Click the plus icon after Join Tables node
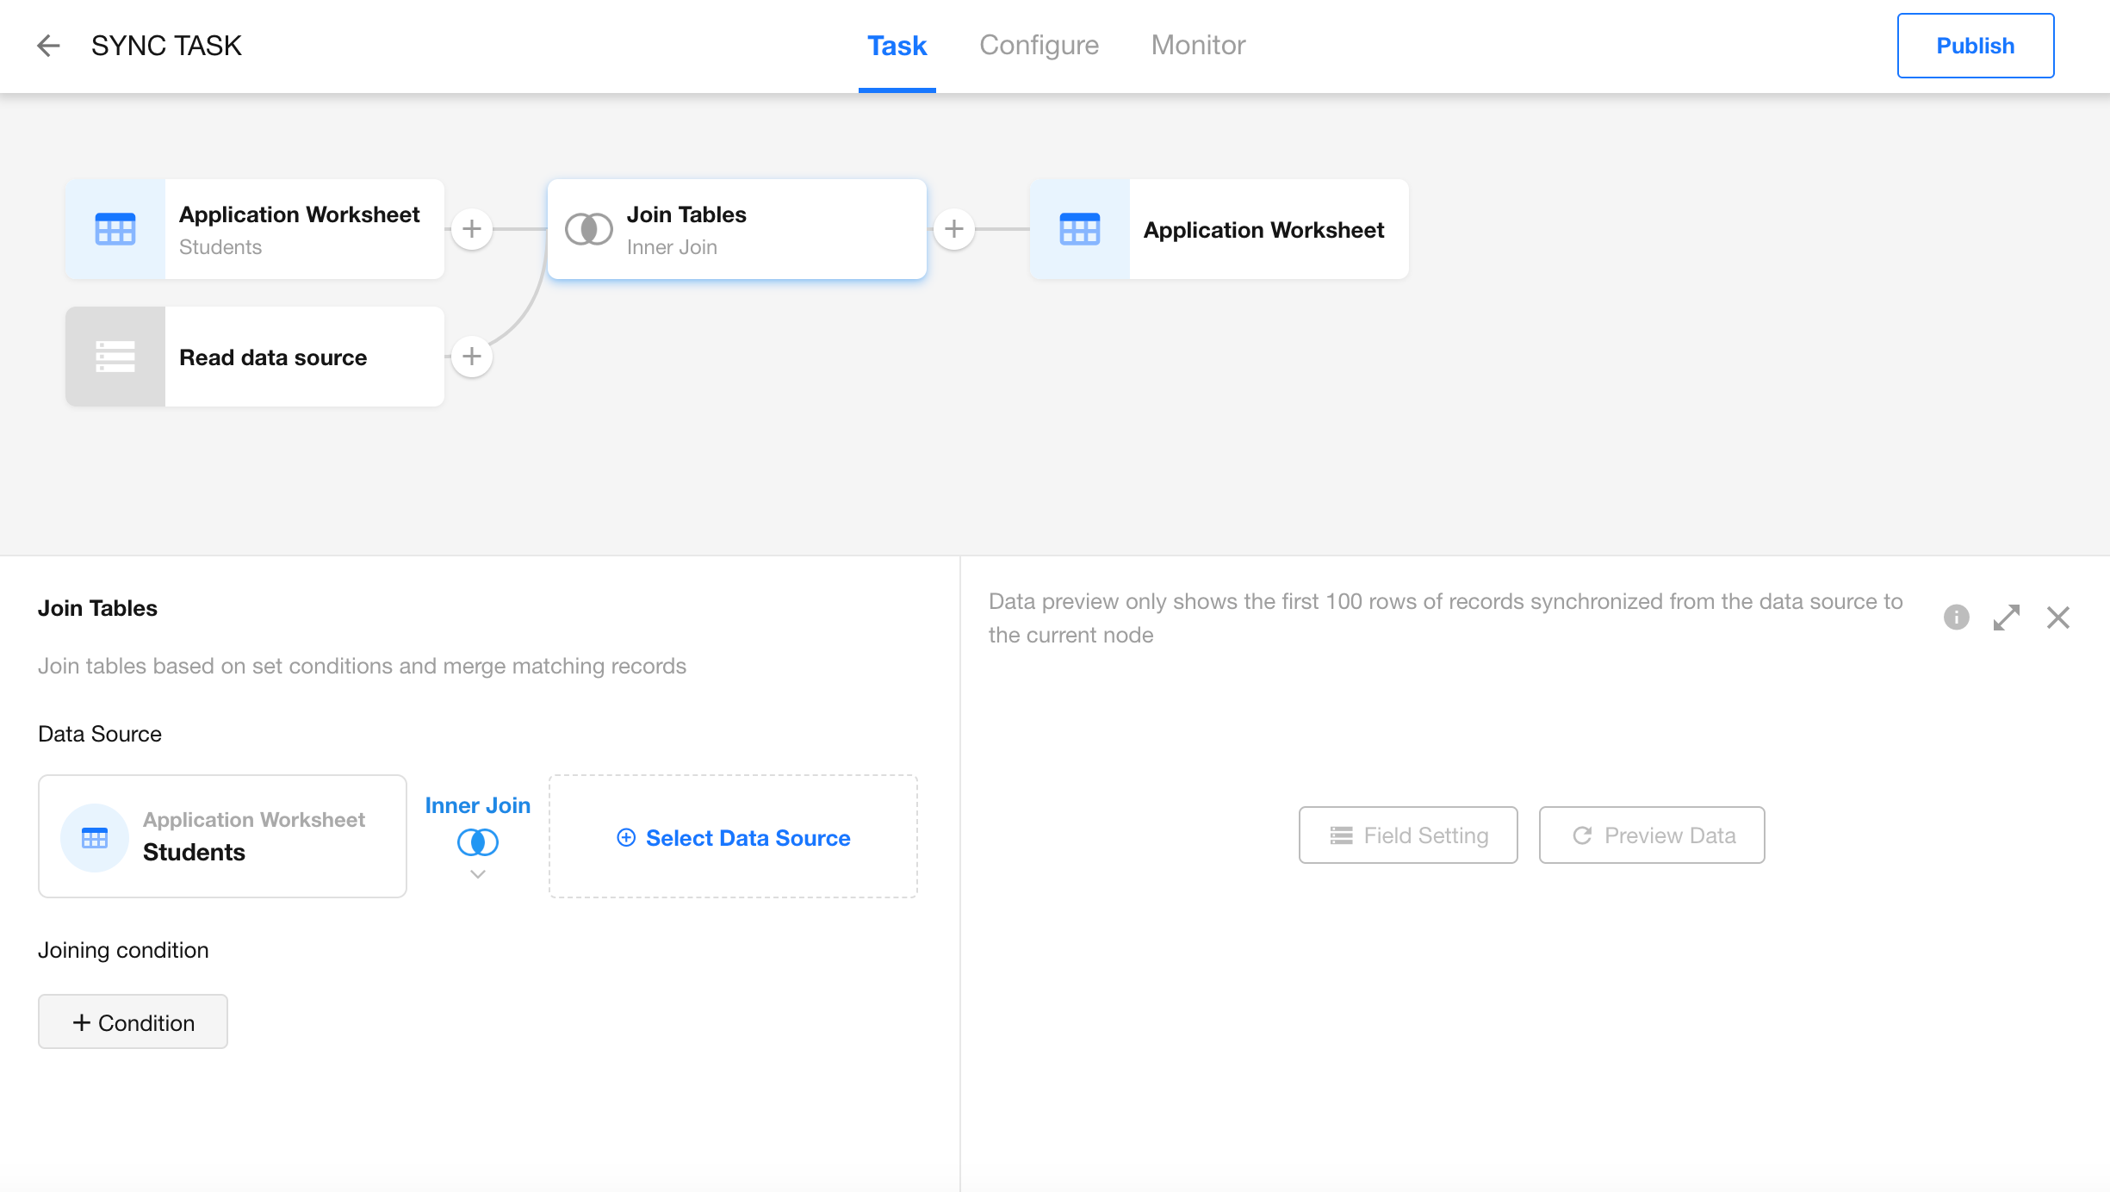This screenshot has width=2110, height=1192. 954,229
